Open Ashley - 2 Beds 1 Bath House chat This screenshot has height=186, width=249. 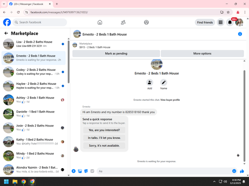click(33, 100)
